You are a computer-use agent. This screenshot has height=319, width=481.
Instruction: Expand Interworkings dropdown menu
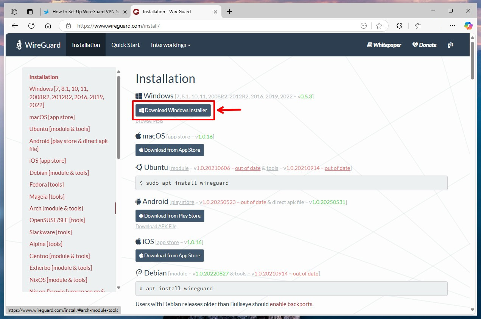coord(171,45)
